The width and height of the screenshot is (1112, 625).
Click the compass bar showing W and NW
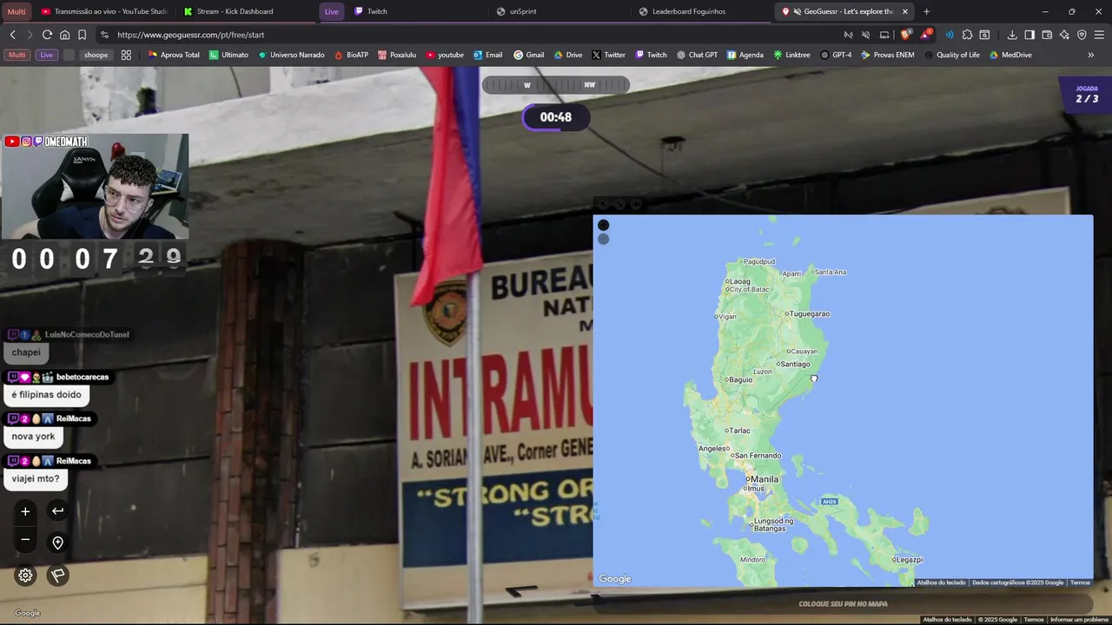coord(556,85)
